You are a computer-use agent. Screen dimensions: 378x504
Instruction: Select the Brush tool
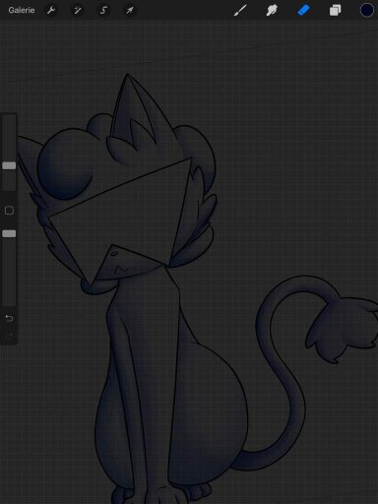[240, 10]
